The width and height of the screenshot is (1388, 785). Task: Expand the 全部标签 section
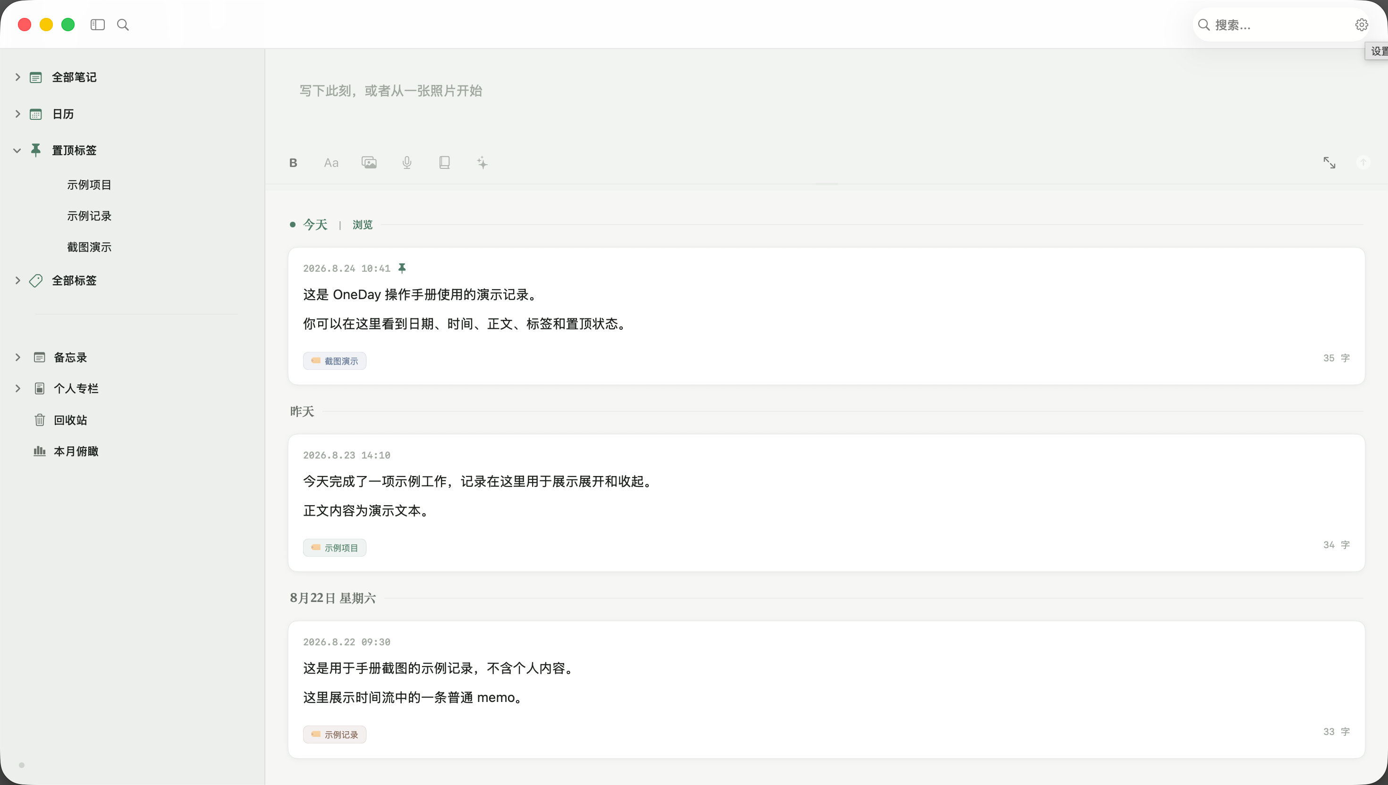pyautogui.click(x=17, y=280)
